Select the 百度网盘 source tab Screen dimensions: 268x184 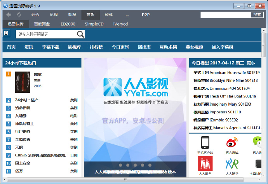(x=42, y=24)
